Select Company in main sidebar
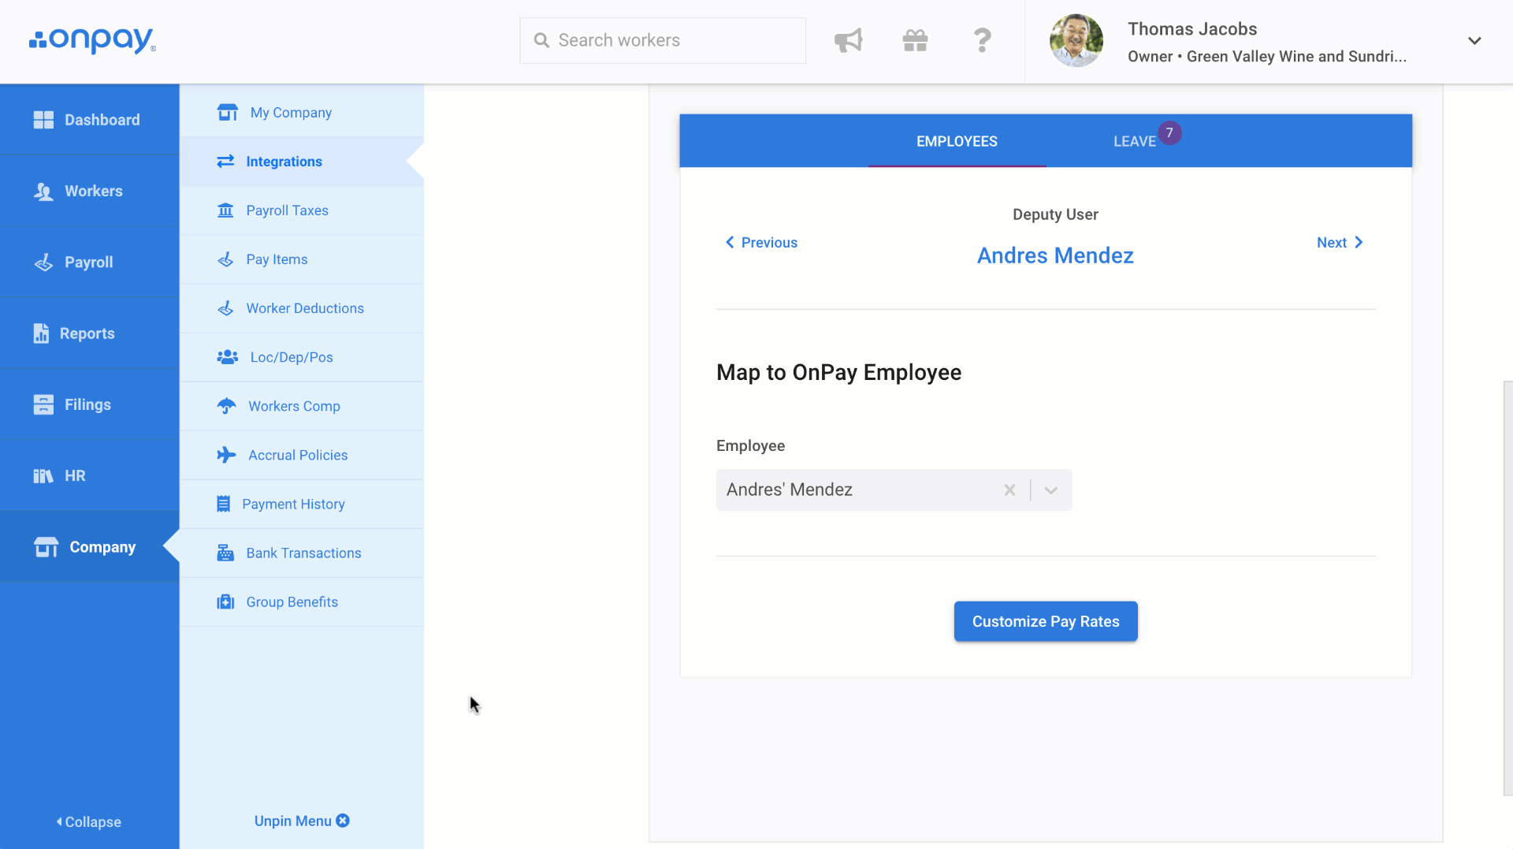The image size is (1513, 849). 90,546
